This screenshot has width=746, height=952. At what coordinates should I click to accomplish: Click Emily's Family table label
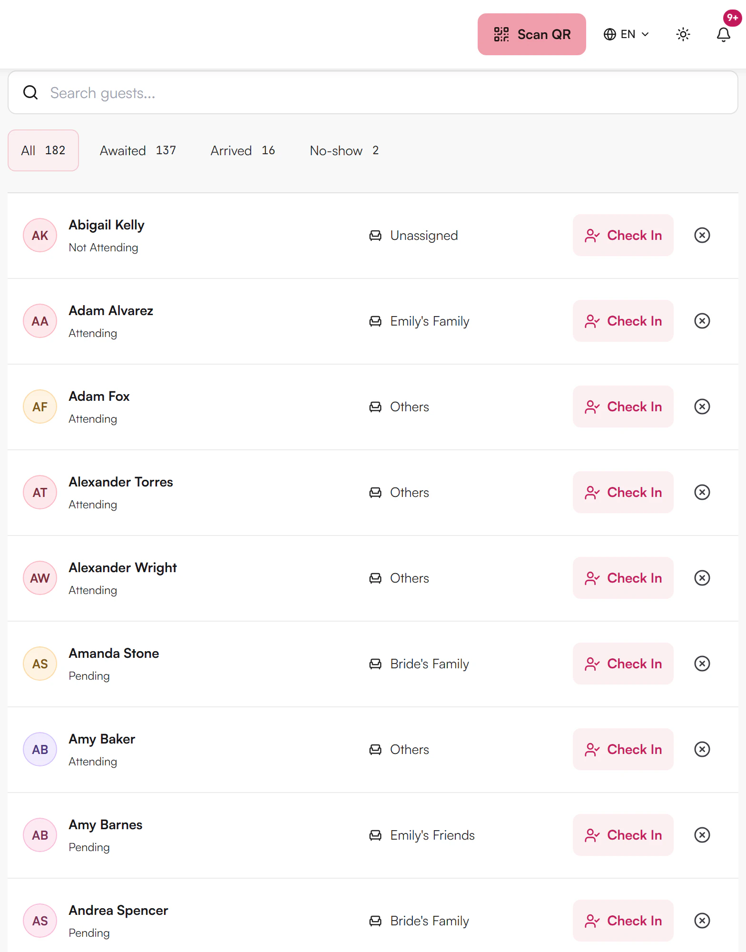430,321
